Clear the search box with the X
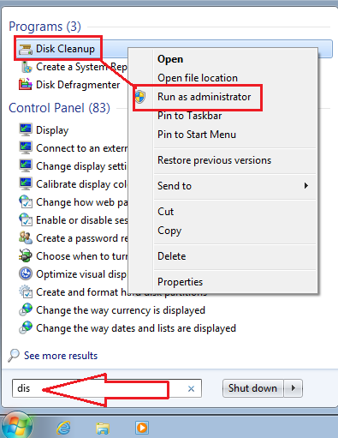The width and height of the screenshot is (338, 438). (x=191, y=388)
